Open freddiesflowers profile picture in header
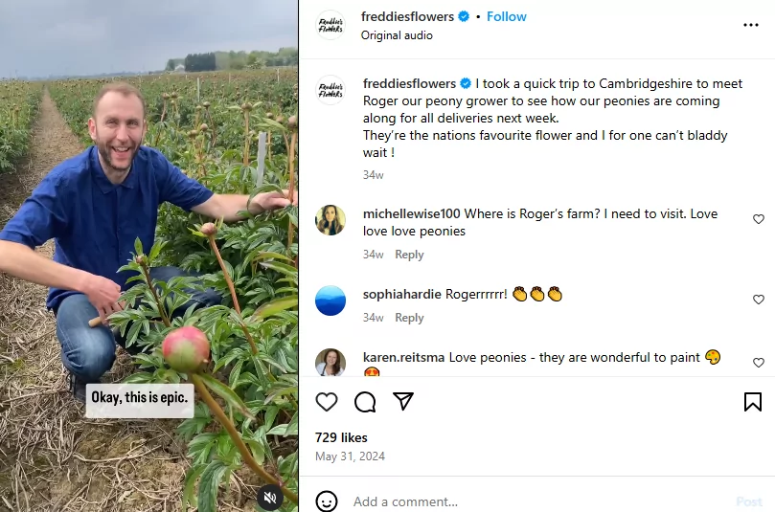 pos(331,25)
